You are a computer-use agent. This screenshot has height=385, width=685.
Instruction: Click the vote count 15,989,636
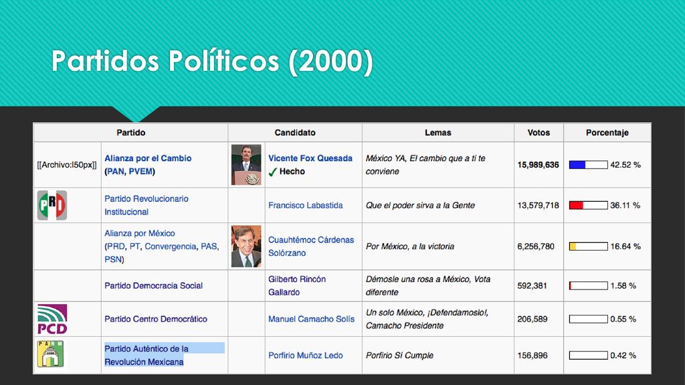538,164
